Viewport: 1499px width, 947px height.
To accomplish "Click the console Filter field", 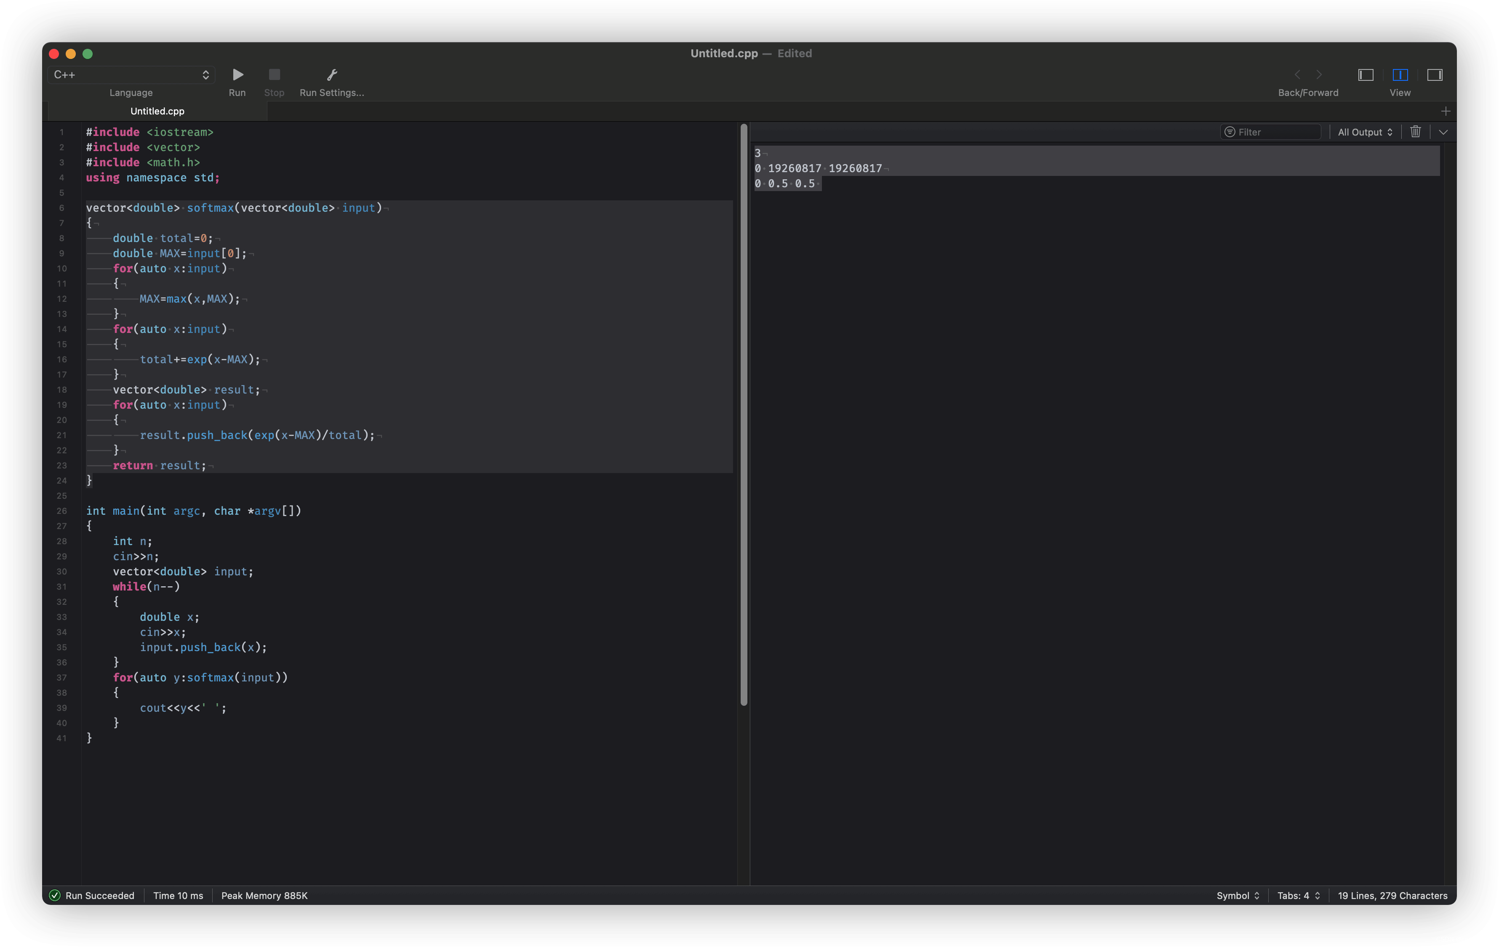I will 1270,132.
